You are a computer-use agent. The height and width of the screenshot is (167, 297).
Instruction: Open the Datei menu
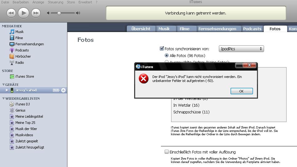click(5, 2)
